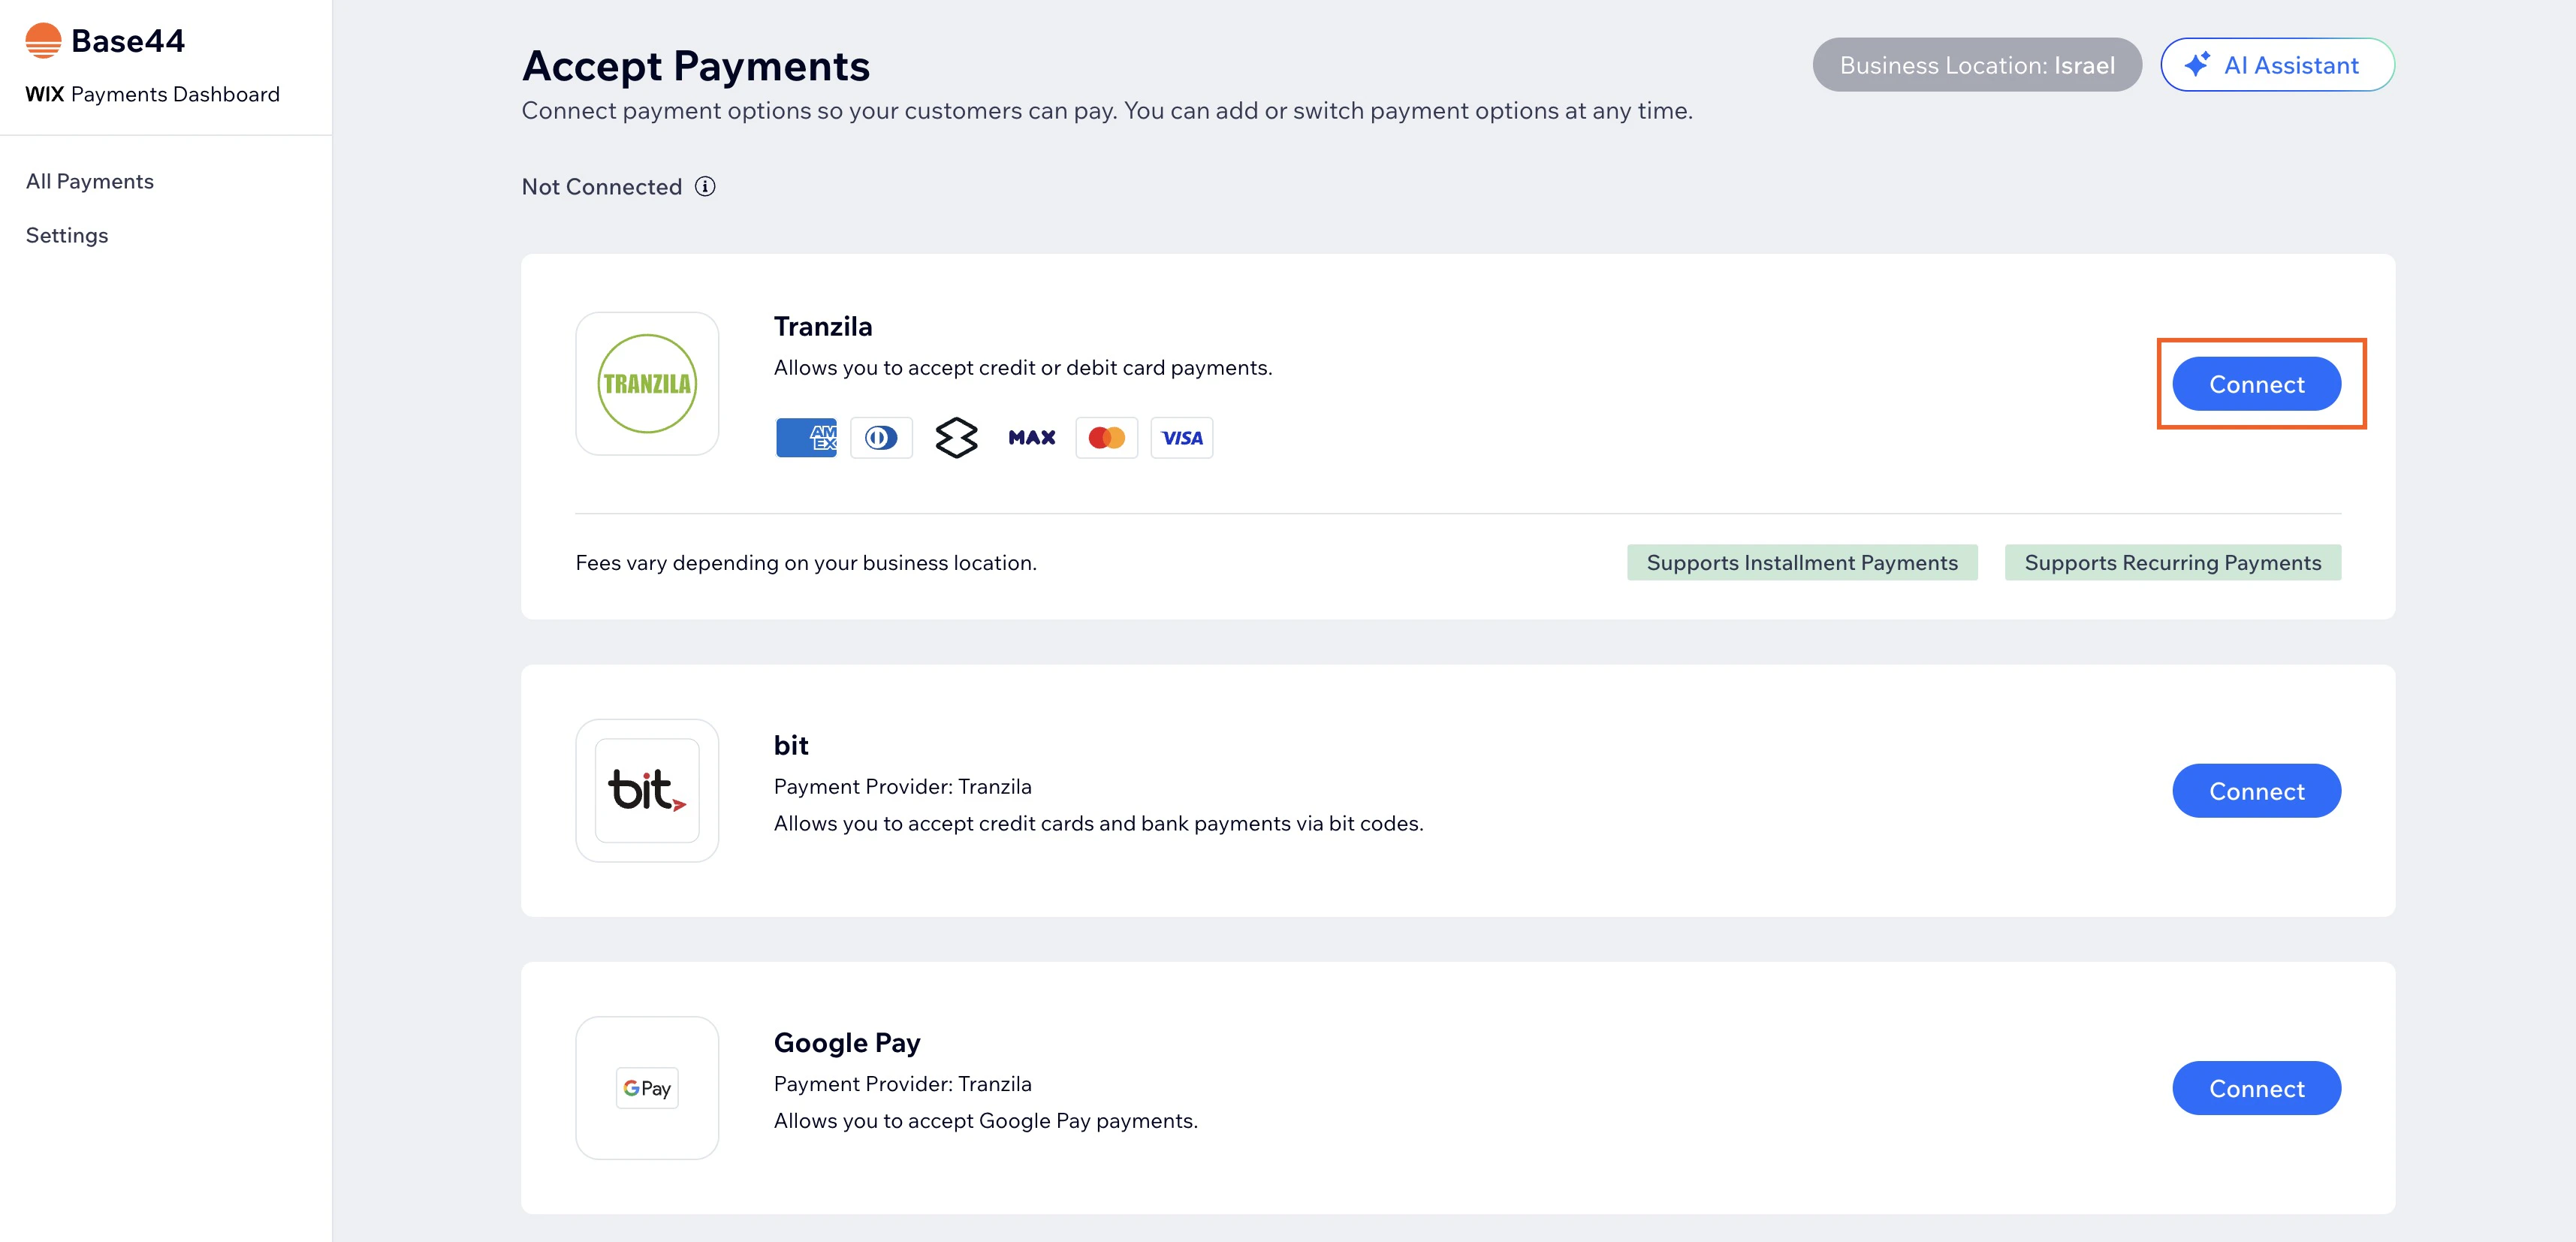Click the Not Connected info icon

pyautogui.click(x=705, y=187)
